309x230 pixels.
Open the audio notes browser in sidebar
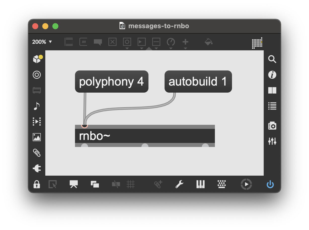click(x=37, y=106)
